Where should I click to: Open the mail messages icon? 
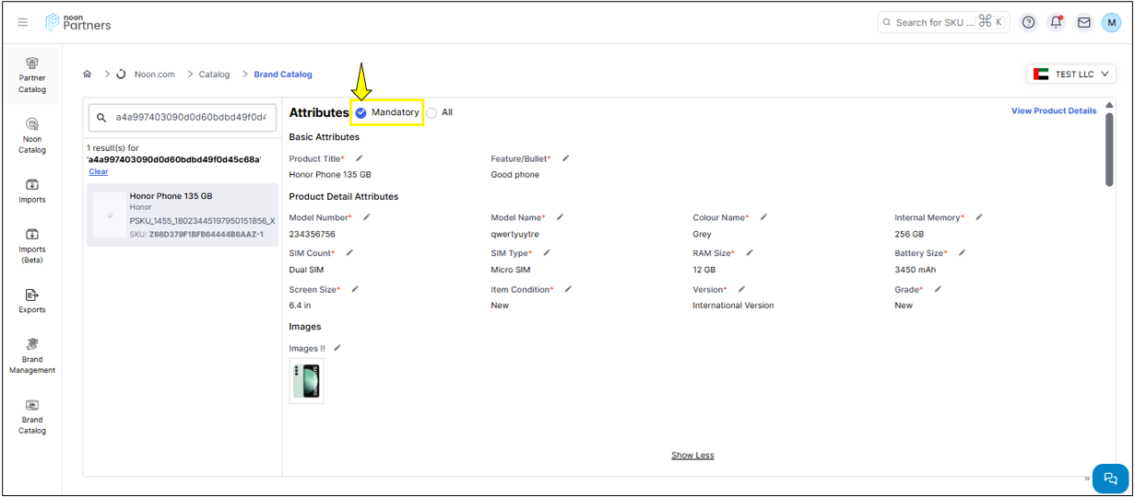tap(1083, 22)
